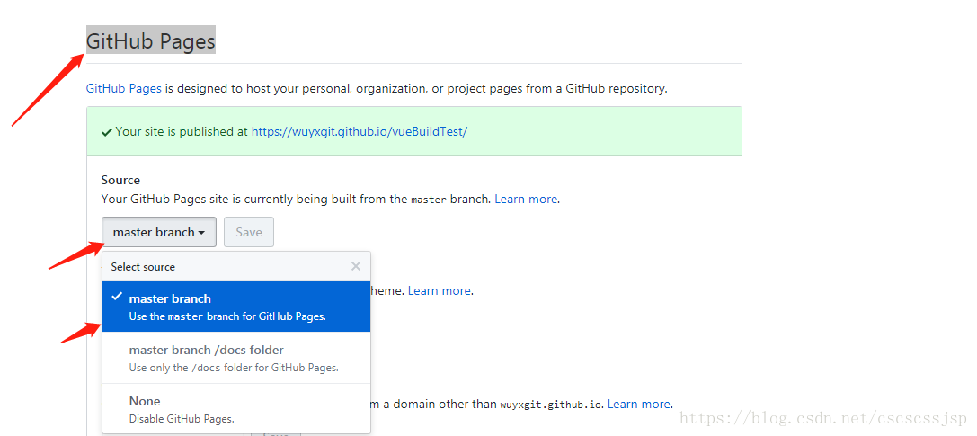Open the published site URL link
Screen dimensions: 977x436
(359, 131)
